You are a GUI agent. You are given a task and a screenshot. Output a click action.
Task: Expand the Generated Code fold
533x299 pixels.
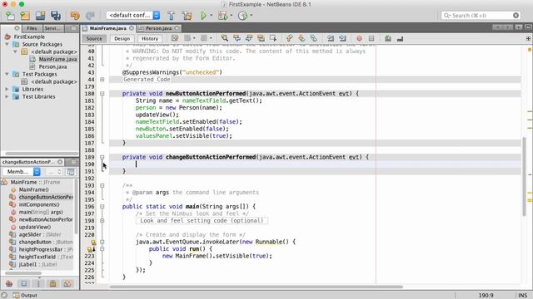(102, 80)
